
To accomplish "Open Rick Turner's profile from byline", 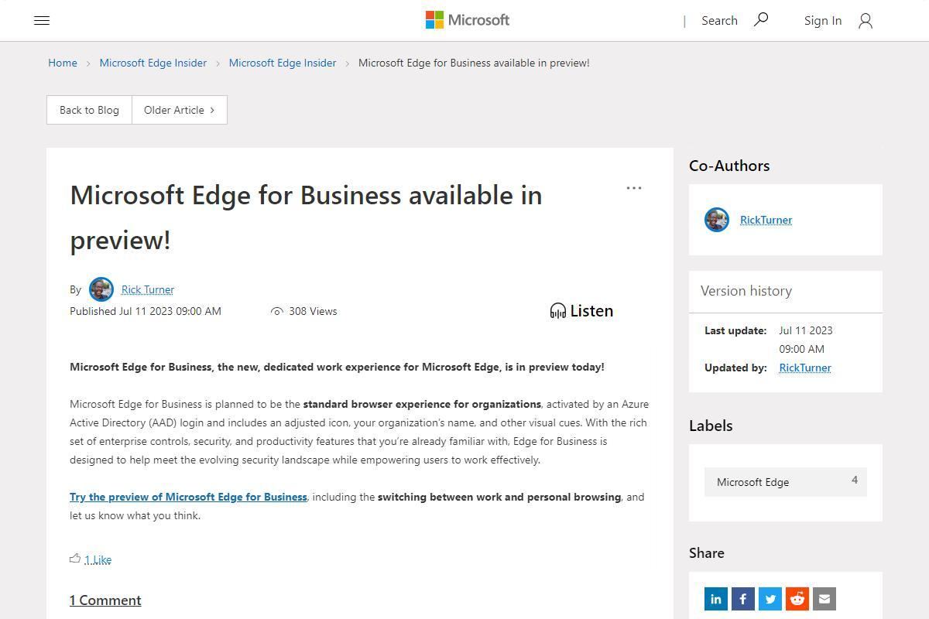I will pos(148,289).
